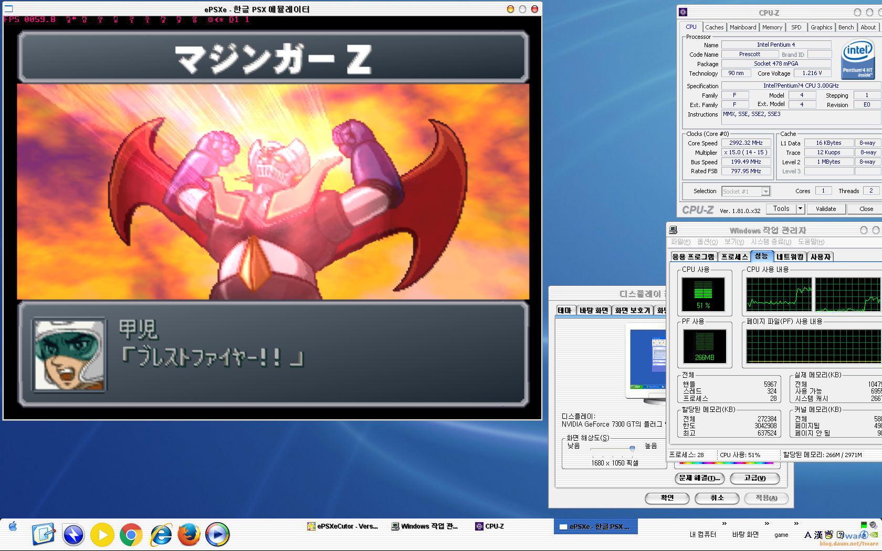Expand the 바탕 화면 toolbar chevron
882x551 pixels.
tap(767, 524)
